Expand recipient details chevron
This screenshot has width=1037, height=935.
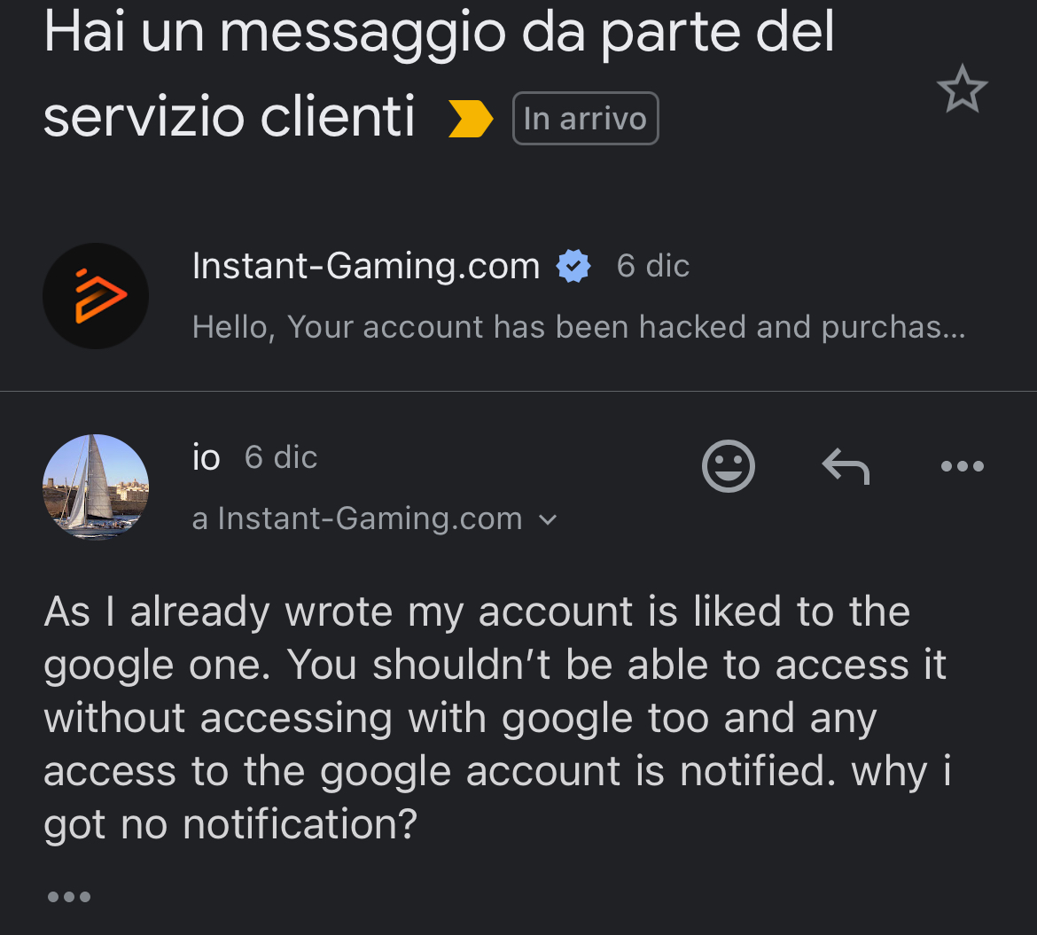click(548, 520)
